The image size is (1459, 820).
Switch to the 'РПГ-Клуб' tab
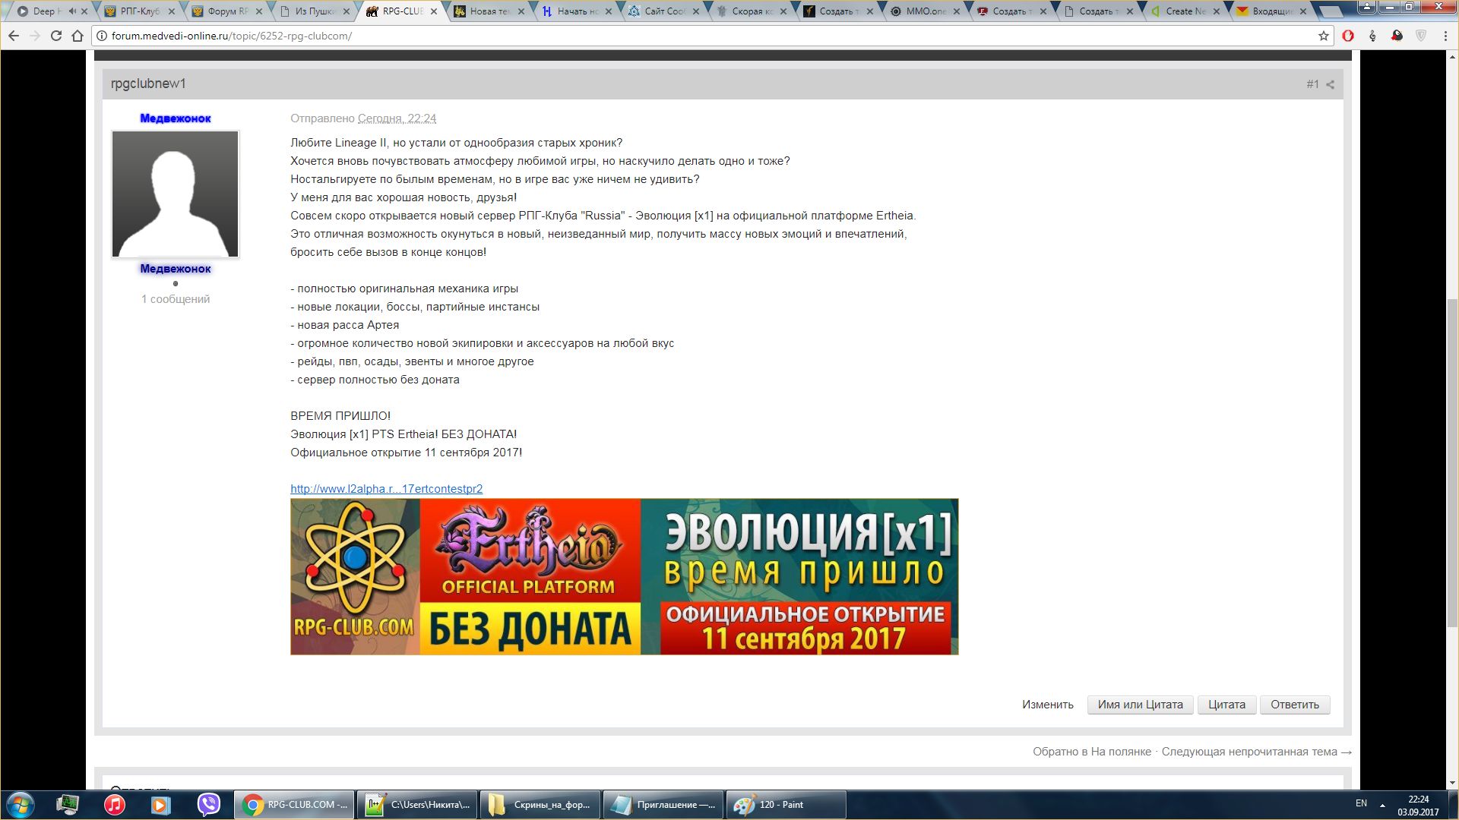tap(140, 11)
